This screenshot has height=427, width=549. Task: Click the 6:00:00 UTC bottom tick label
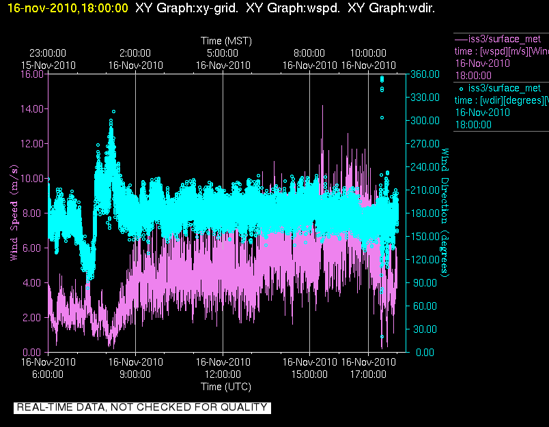point(48,374)
